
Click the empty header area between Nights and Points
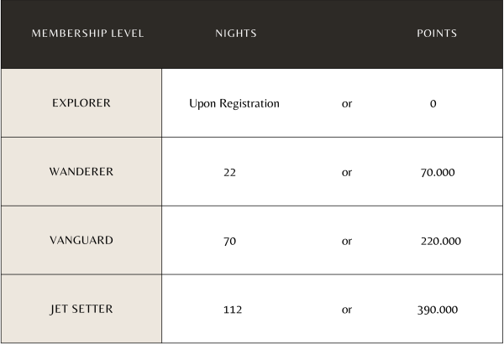tap(336, 34)
